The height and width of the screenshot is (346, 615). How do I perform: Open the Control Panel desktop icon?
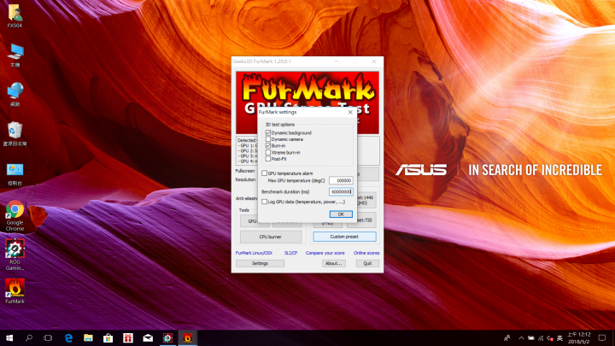point(15,174)
